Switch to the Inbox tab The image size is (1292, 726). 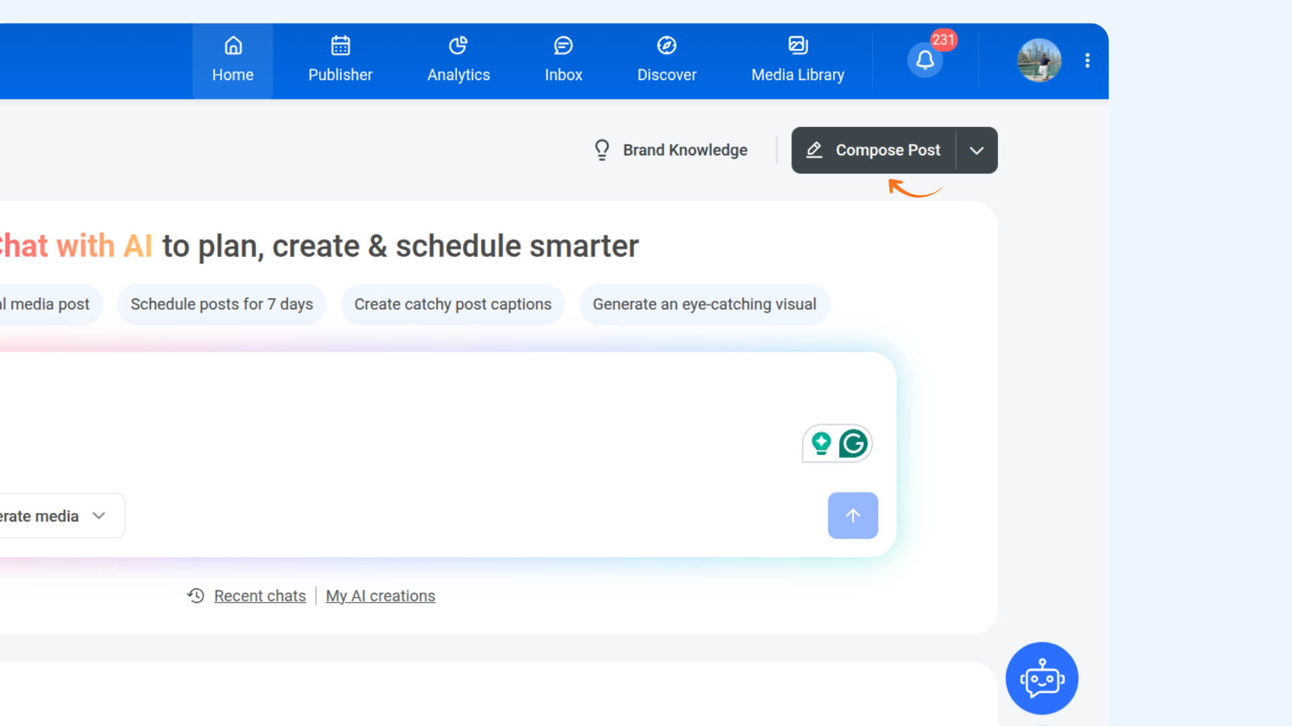coord(563,61)
